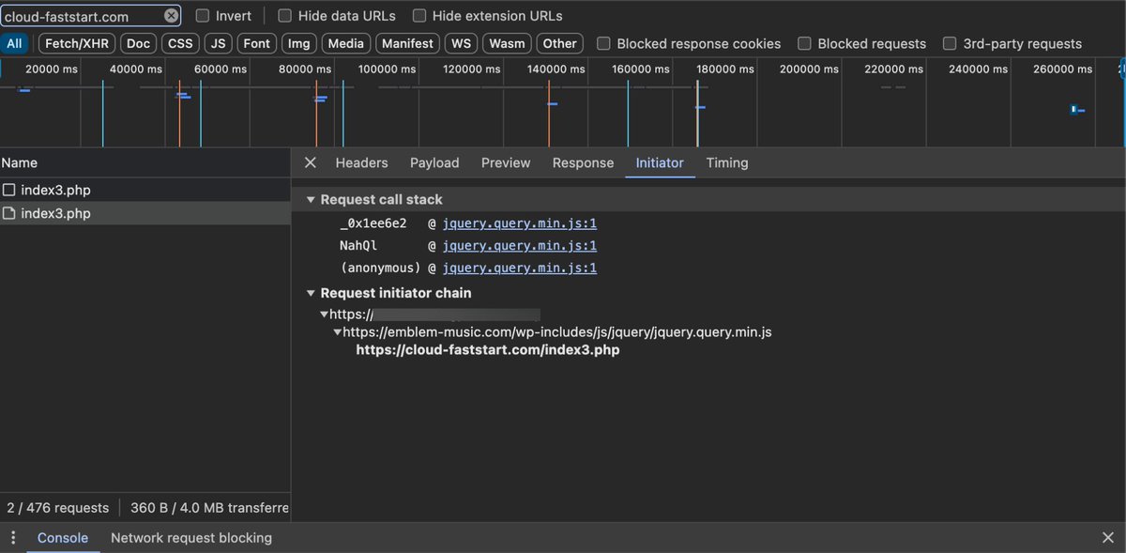
Task: Filter by Font requests
Action: point(257,43)
